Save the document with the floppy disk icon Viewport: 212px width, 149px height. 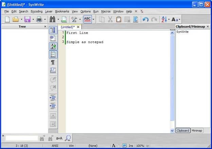28,19
